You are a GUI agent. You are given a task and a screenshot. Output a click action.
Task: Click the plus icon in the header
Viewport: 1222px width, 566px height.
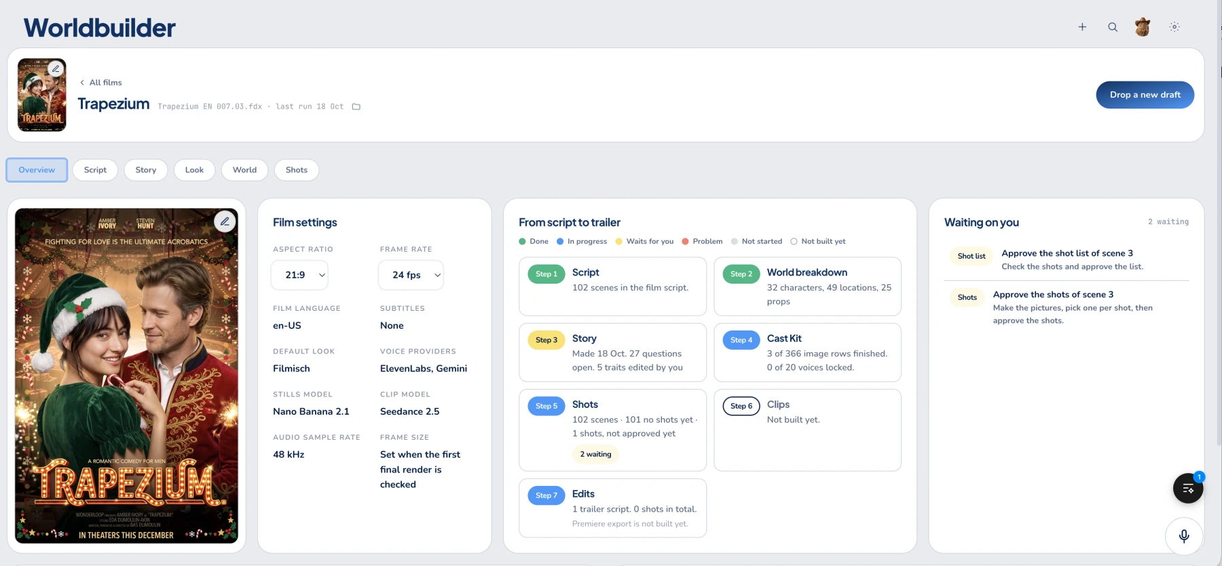tap(1082, 27)
